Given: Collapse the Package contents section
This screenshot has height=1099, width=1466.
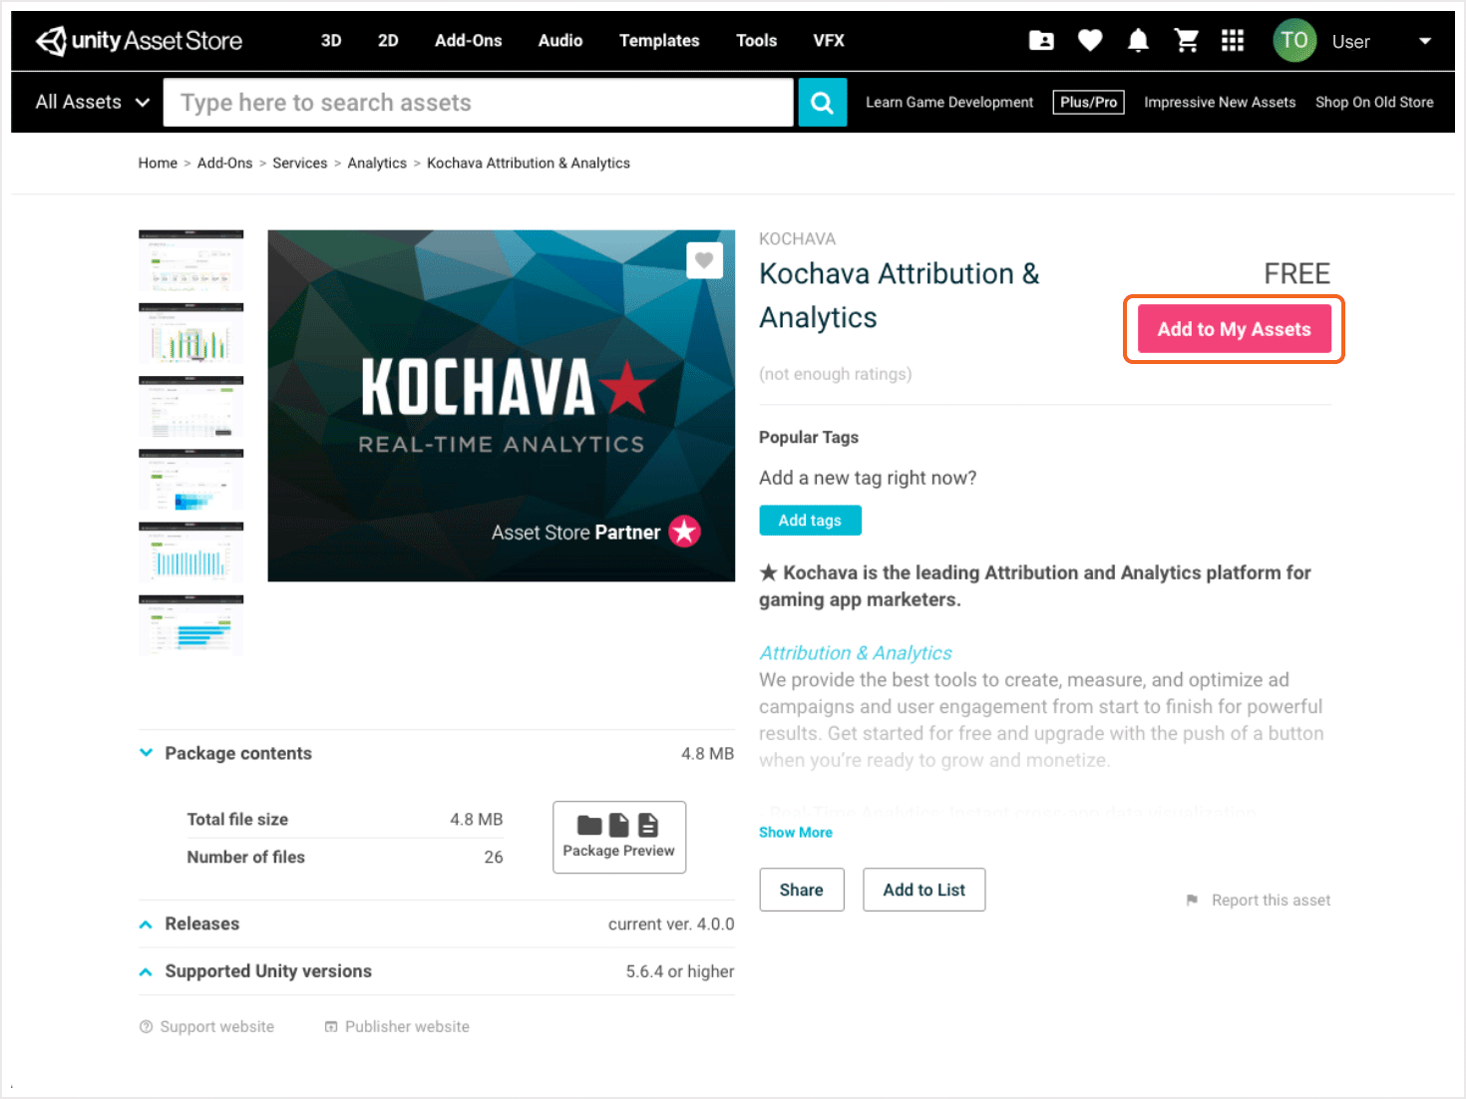Looking at the screenshot, I should 146,753.
